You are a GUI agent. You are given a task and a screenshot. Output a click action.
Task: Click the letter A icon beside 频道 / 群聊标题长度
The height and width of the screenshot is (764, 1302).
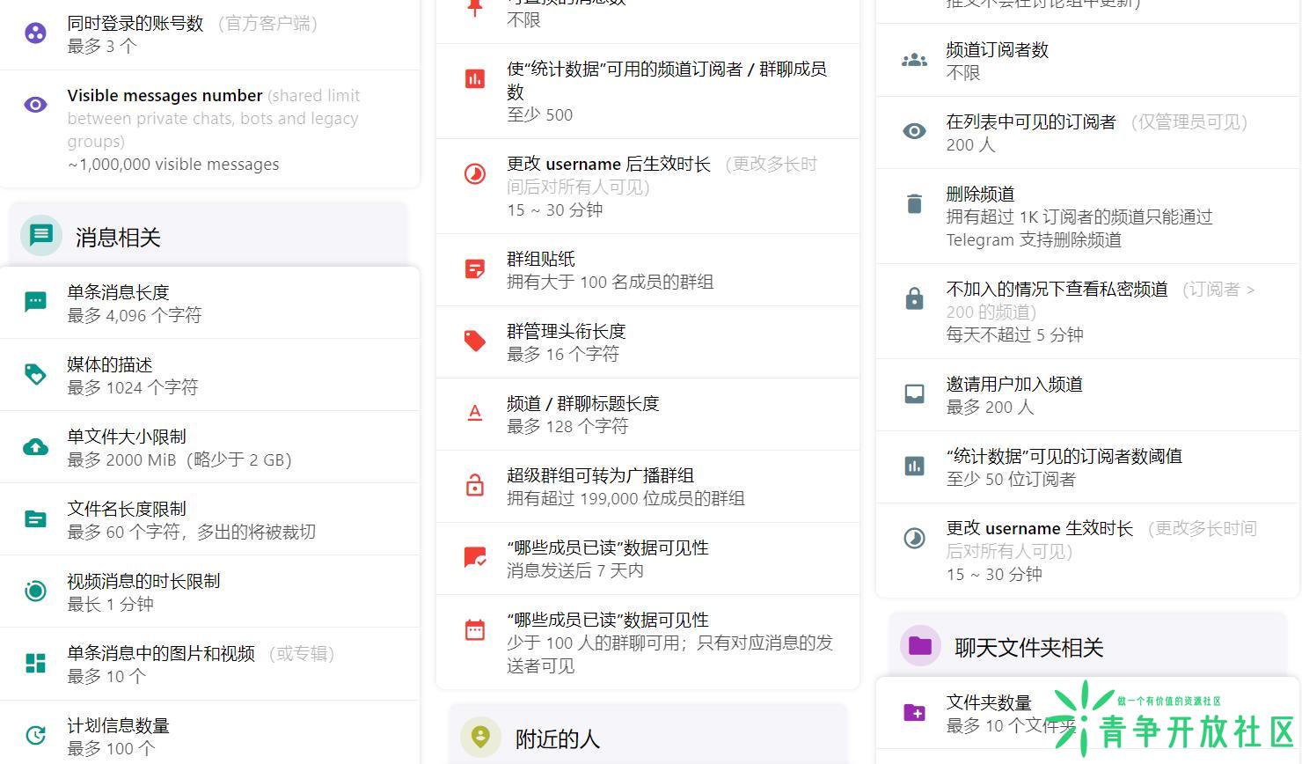pyautogui.click(x=475, y=413)
